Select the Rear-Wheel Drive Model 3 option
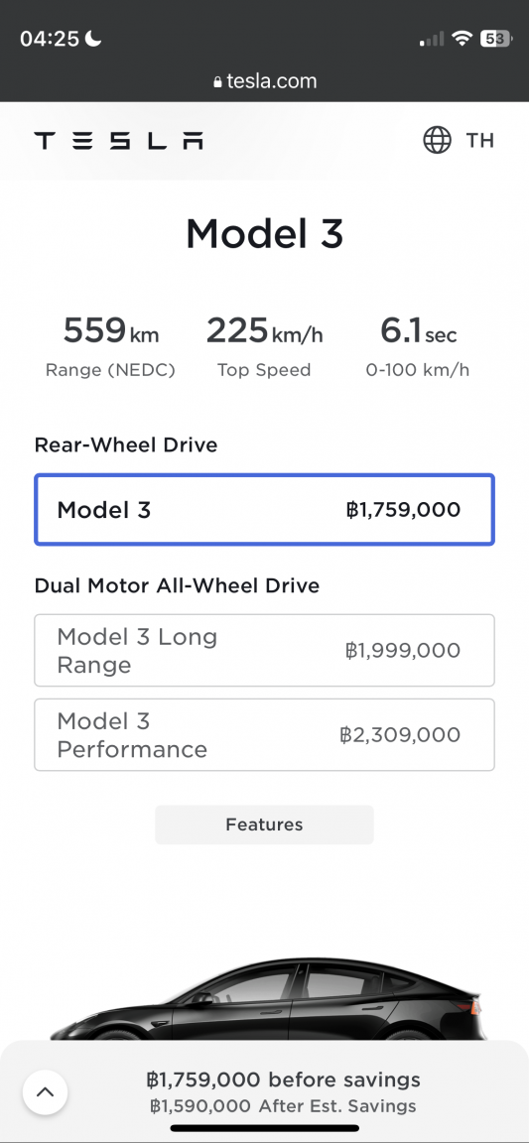 tap(264, 510)
